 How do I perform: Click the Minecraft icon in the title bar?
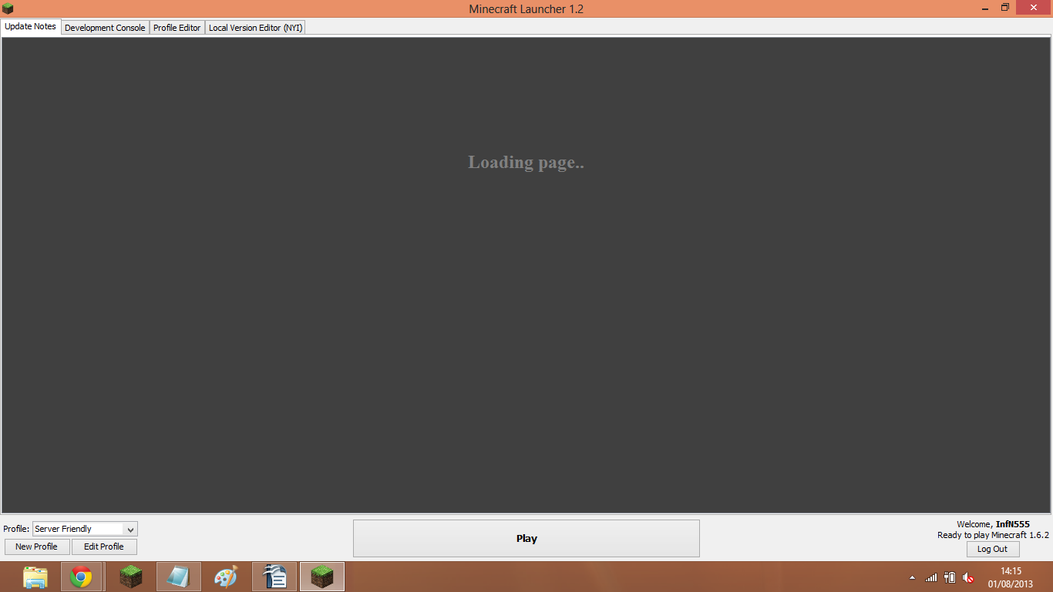pos(8,8)
